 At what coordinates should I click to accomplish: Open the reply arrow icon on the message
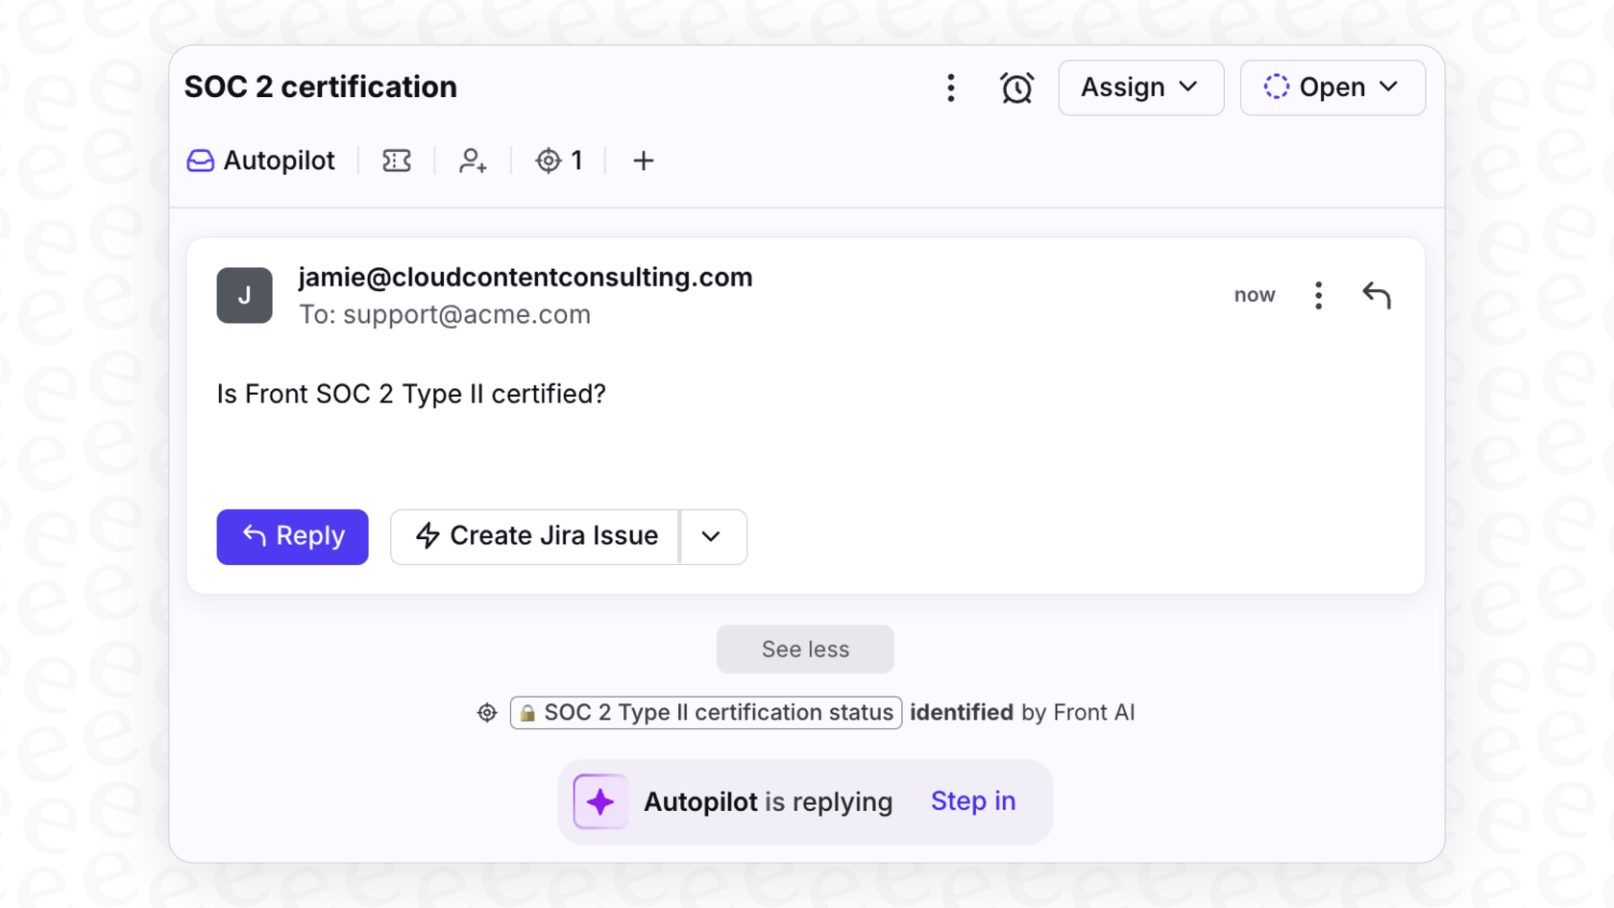click(1377, 295)
